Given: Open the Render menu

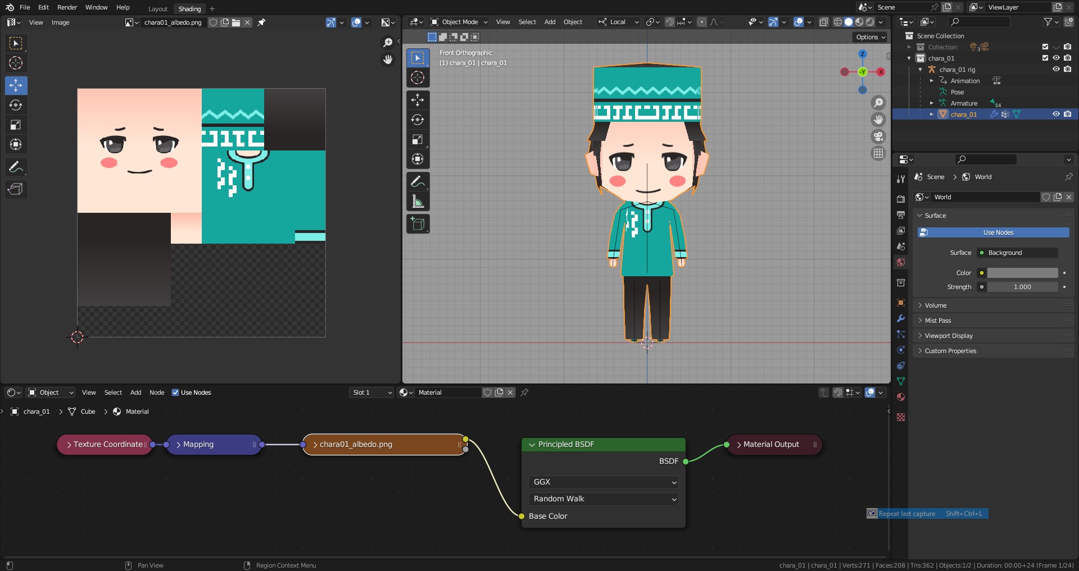Looking at the screenshot, I should 67,7.
